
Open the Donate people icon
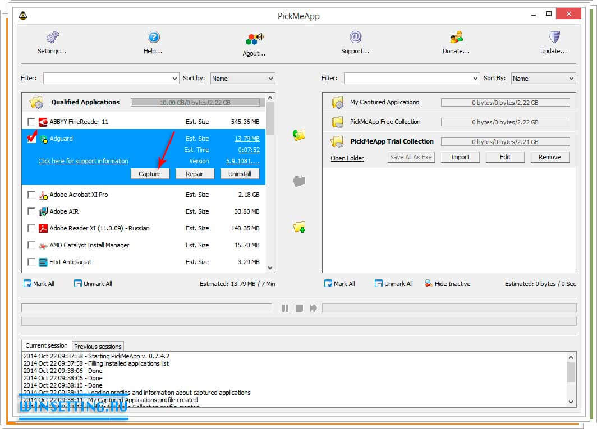pos(456,38)
